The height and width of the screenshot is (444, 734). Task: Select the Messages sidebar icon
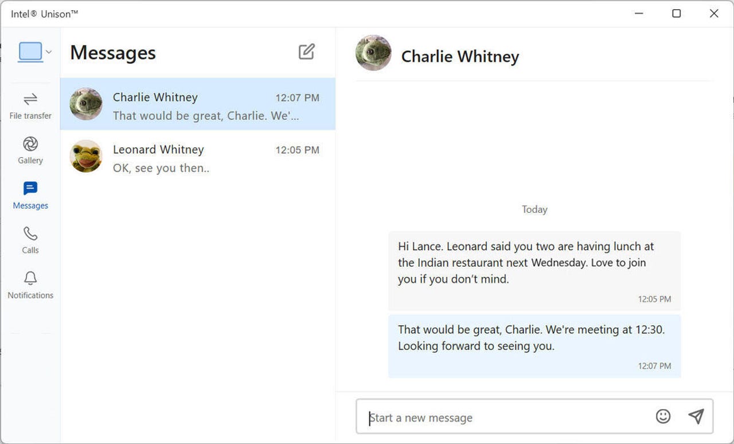(30, 196)
